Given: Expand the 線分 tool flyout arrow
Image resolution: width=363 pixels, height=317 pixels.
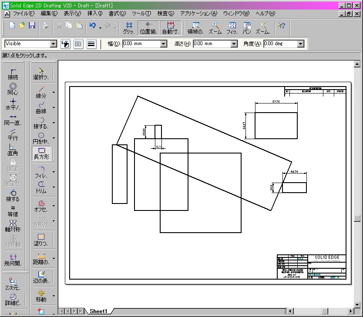Looking at the screenshot, I should coord(54,93).
